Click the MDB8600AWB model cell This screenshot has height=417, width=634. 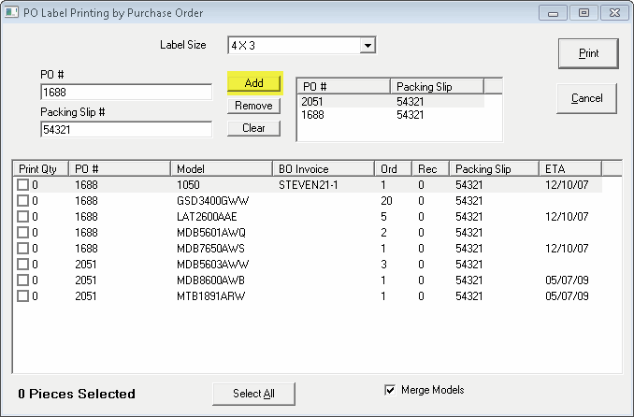tap(210, 280)
